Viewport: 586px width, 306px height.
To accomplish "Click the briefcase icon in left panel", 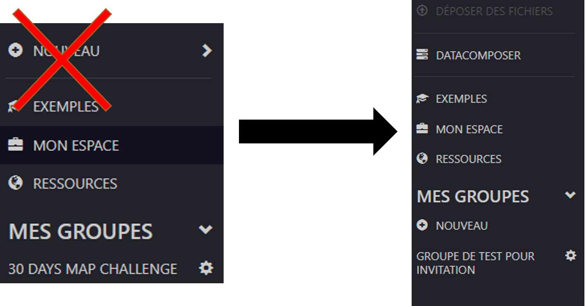I will pyautogui.click(x=15, y=145).
